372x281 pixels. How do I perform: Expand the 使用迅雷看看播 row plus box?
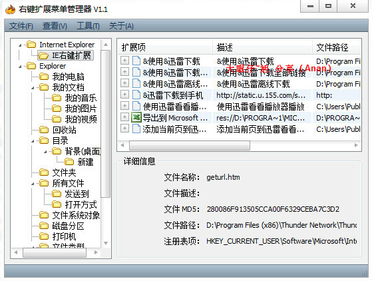point(124,106)
